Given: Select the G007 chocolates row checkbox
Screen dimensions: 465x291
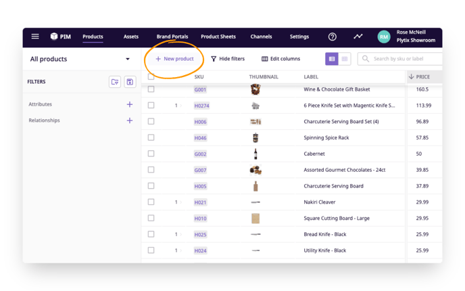Looking at the screenshot, I should tap(151, 170).
